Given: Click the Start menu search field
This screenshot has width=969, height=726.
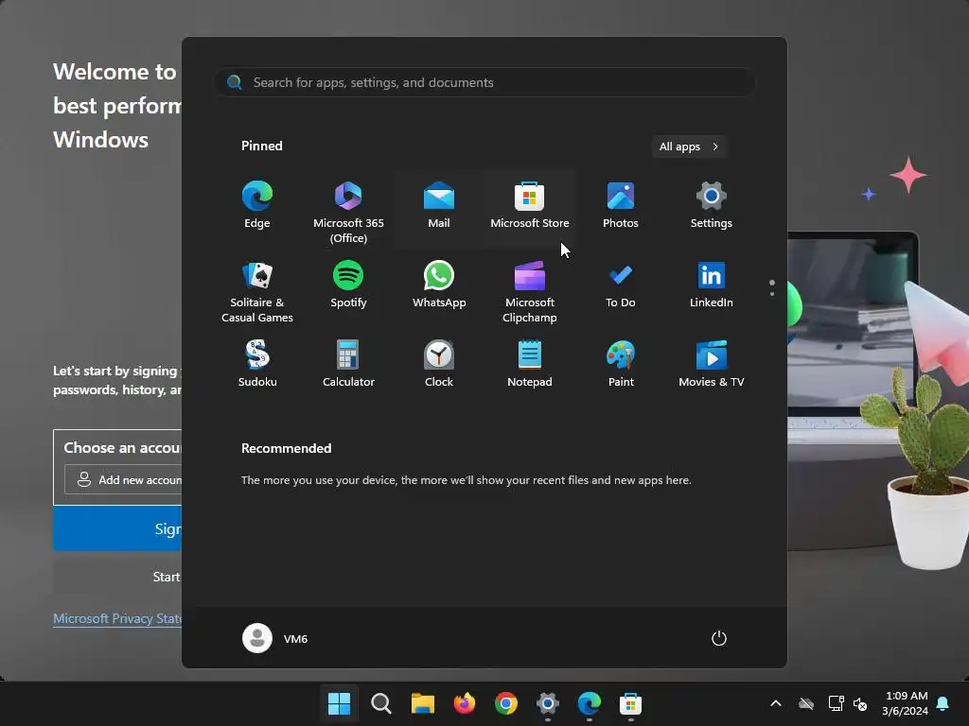Looking at the screenshot, I should coord(484,83).
